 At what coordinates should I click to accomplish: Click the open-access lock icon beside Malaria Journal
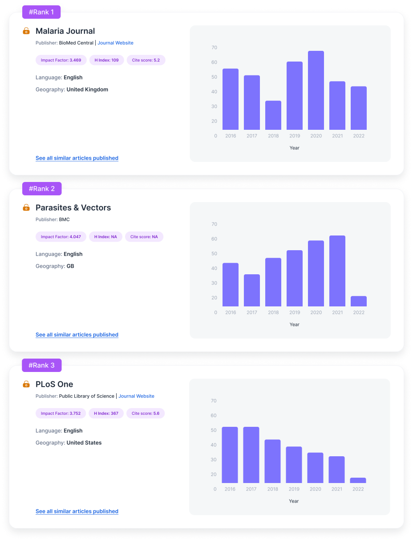click(x=26, y=31)
